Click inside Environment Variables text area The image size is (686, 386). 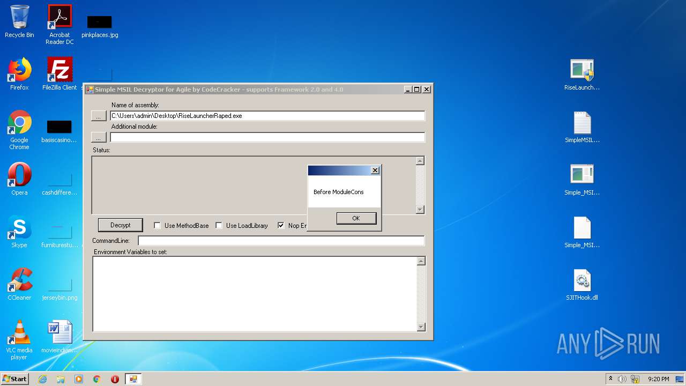tap(255, 294)
